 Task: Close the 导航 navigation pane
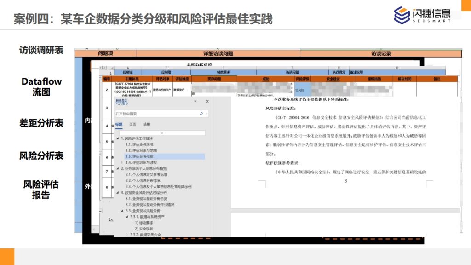click(207, 102)
